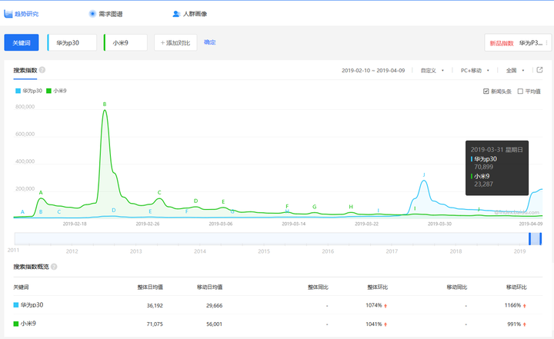Image resolution: width=554 pixels, height=339 pixels.
Task: Switch to the 人群画像 tab
Action: (x=190, y=14)
